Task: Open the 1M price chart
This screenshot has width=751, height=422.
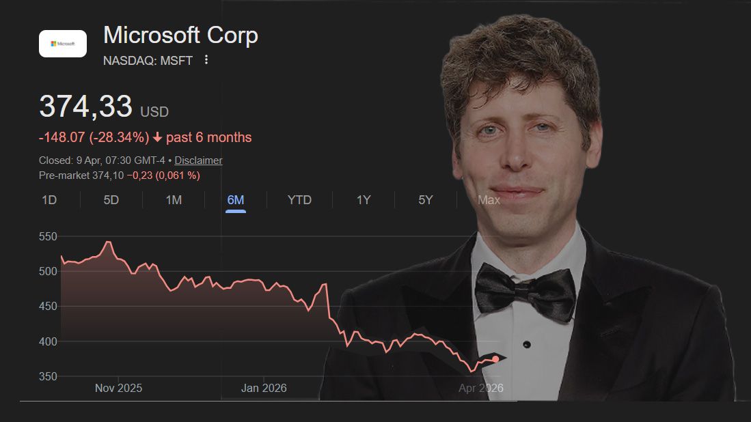Action: (173, 200)
